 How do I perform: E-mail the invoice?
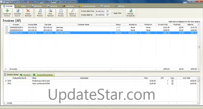tap(61, 13)
